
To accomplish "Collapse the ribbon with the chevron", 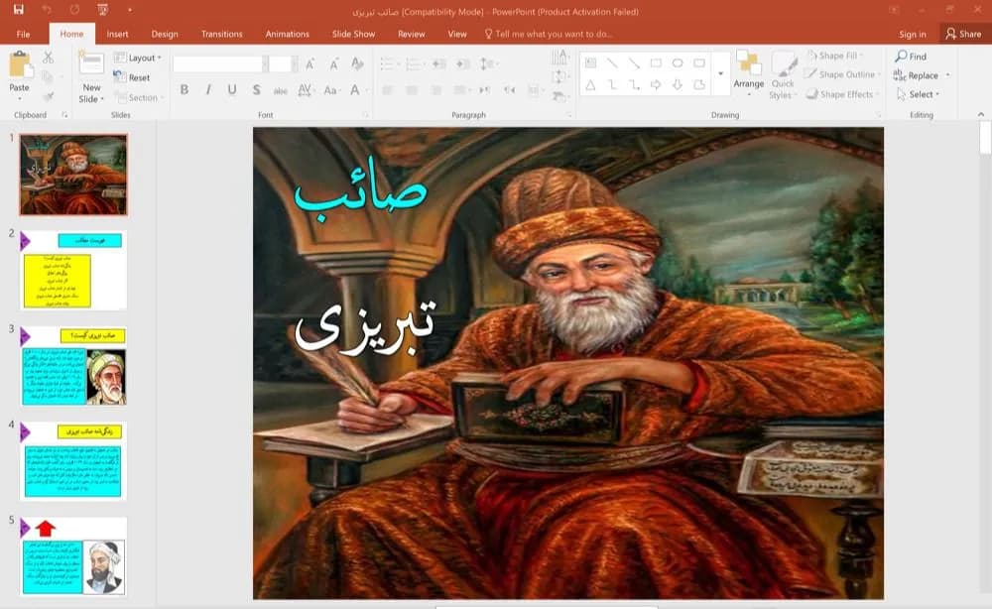I will [x=981, y=114].
